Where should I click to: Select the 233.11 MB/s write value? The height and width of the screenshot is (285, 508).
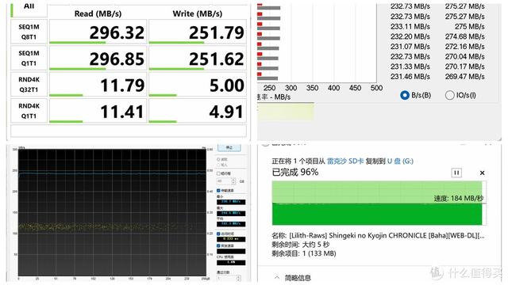coord(410,26)
